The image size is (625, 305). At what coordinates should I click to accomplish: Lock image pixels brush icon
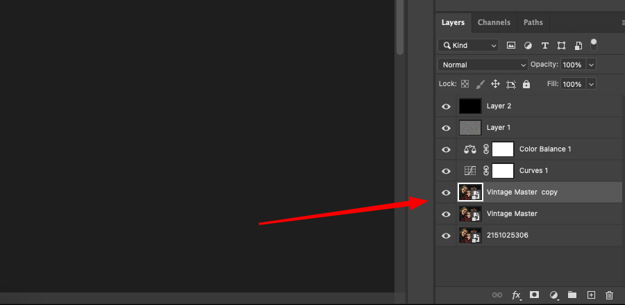(481, 84)
